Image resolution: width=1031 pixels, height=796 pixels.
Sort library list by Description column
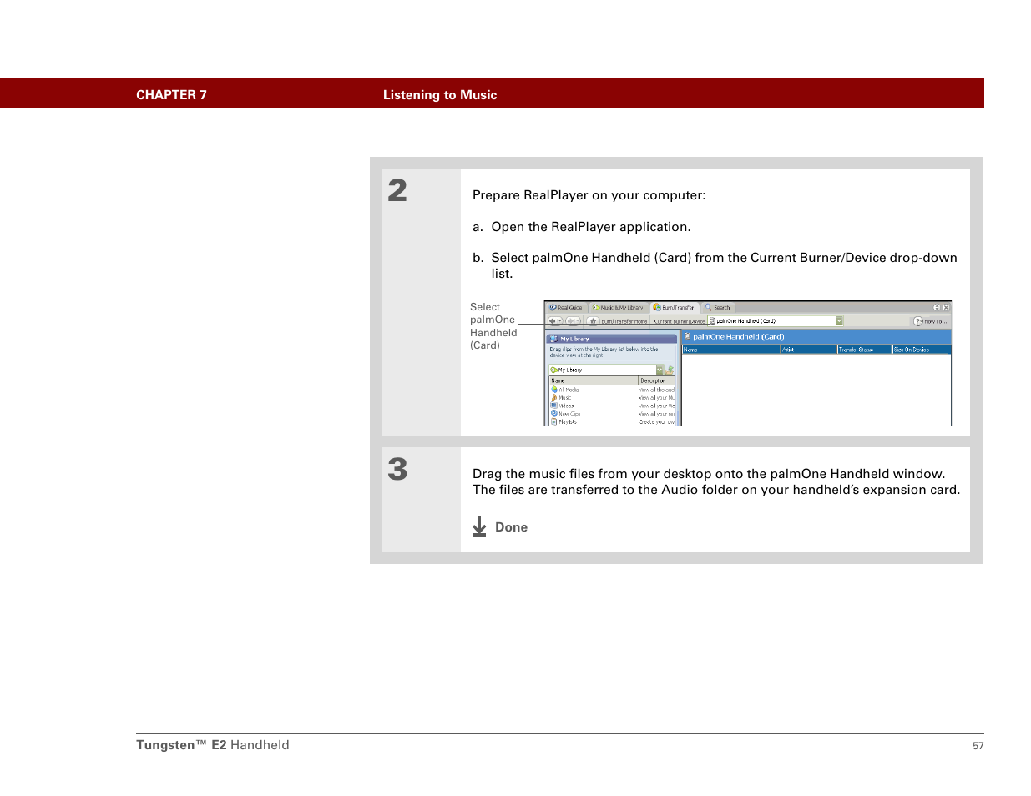657,380
